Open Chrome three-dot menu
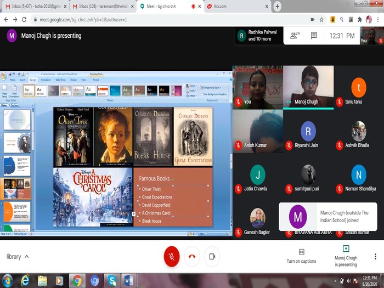Screen dimensions: 384x288 coord(378,20)
